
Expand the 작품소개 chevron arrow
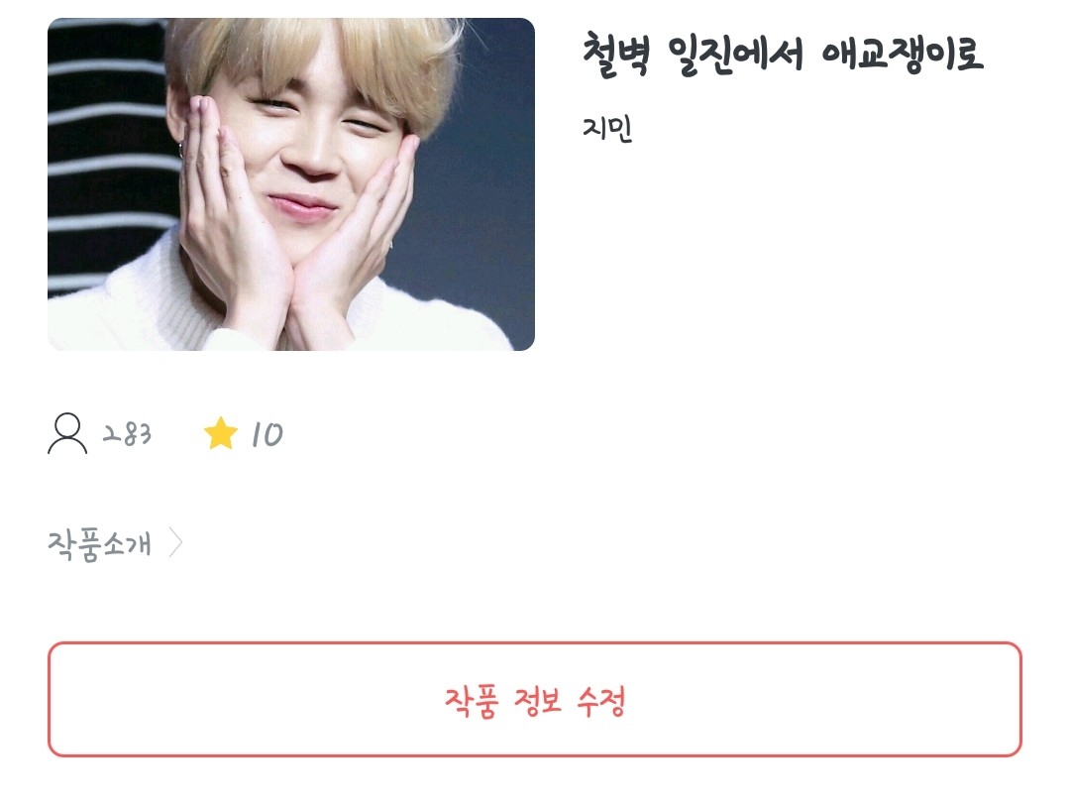[x=176, y=543]
